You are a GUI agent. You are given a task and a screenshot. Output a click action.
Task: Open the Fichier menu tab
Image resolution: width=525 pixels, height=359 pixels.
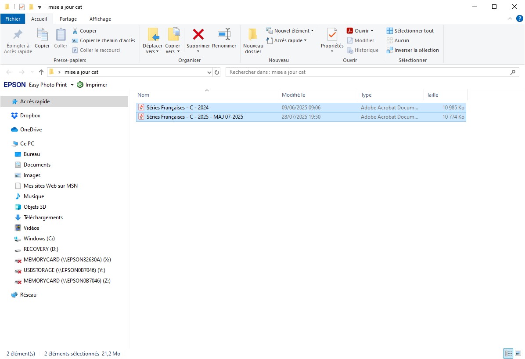pyautogui.click(x=13, y=19)
